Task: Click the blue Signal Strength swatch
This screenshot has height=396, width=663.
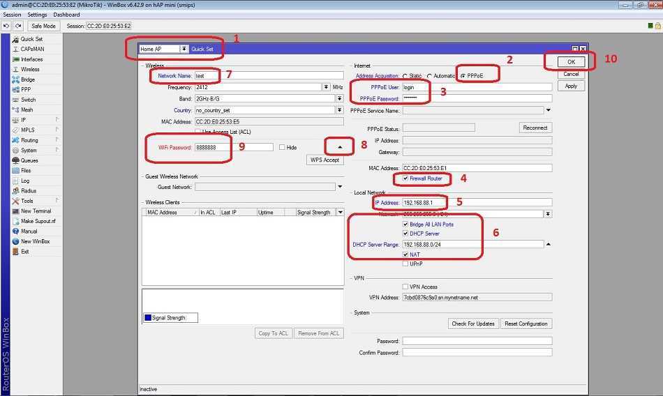Action: [148, 318]
